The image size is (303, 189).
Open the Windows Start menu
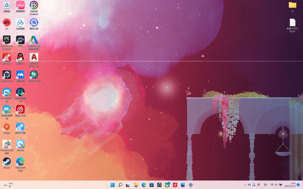pos(113,185)
